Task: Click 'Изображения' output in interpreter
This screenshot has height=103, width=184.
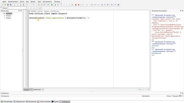Action: [156, 53]
